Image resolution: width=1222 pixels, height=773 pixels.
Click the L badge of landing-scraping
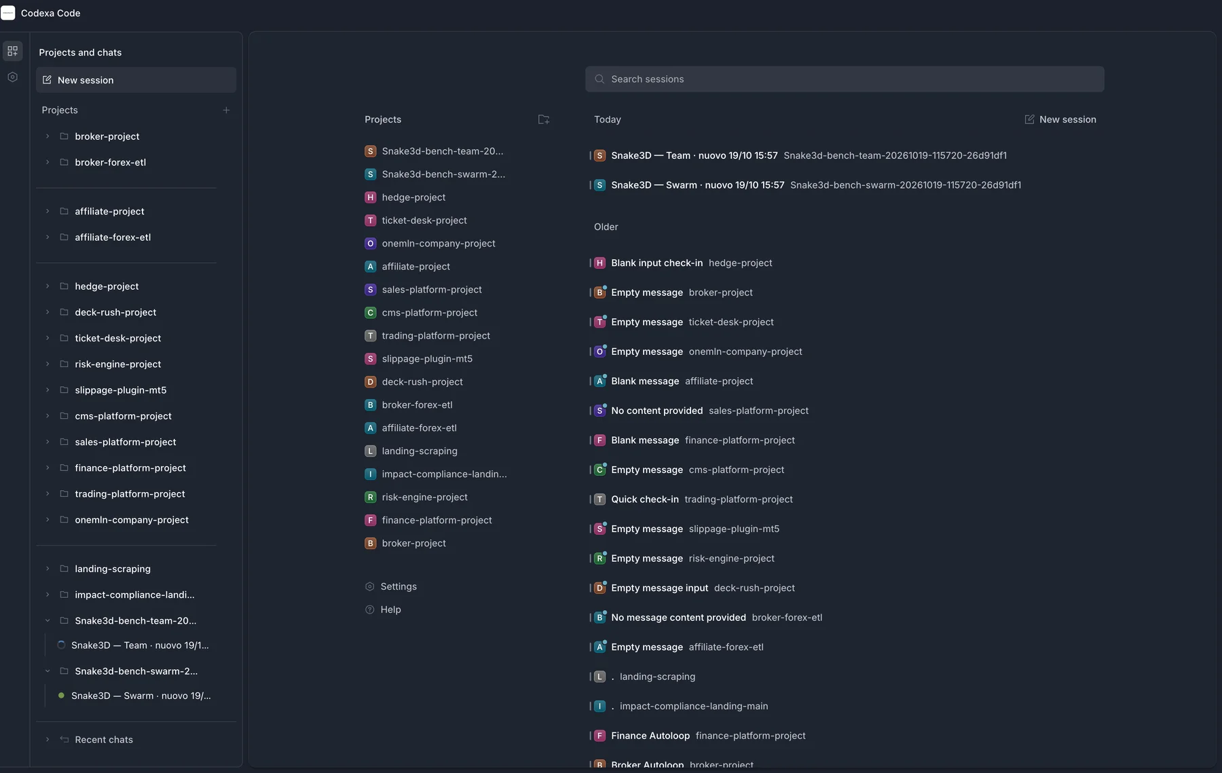click(370, 451)
